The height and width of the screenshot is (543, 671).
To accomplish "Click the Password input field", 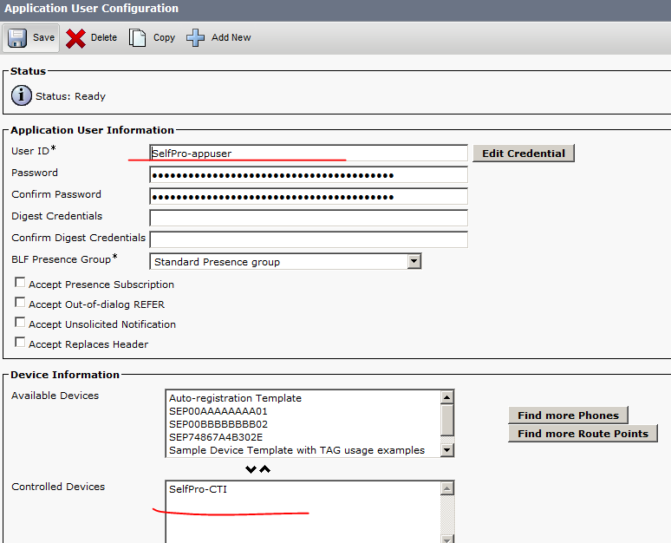I will [x=309, y=174].
